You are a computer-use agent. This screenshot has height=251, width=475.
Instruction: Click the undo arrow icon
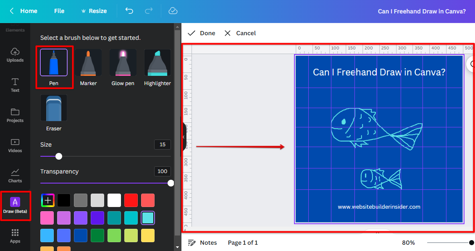pos(129,11)
